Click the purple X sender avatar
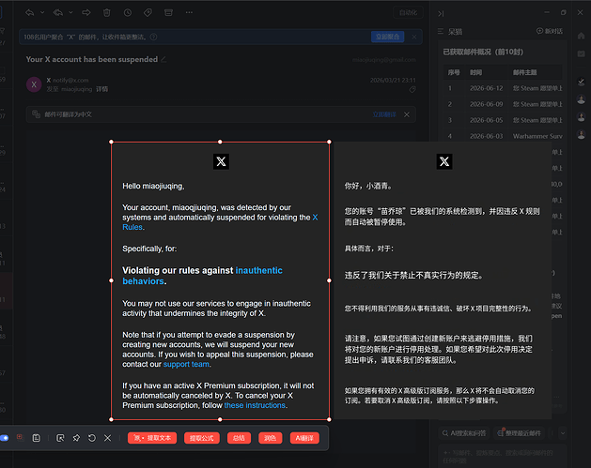Viewport: 591px width, 468px height. point(34,84)
